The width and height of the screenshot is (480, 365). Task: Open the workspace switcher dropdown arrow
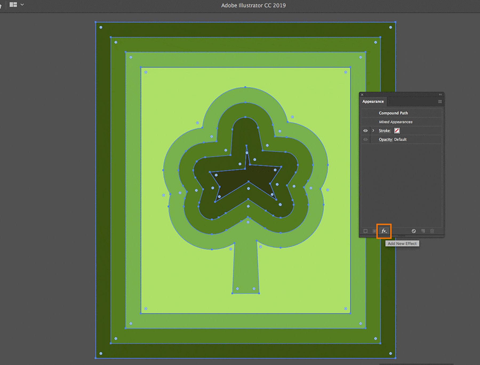tap(22, 5)
